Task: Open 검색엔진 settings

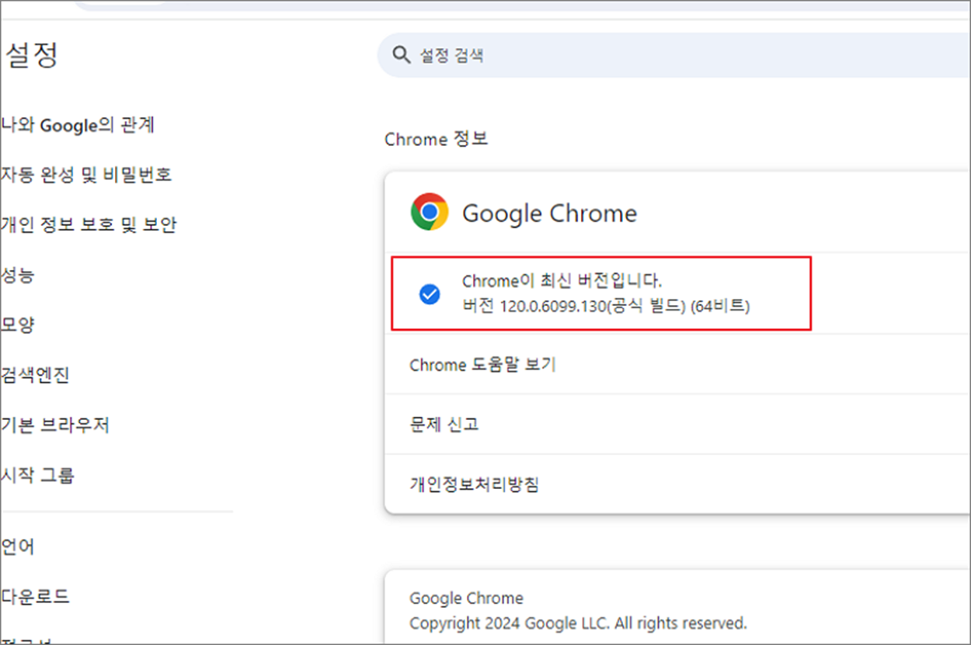Action: pos(35,375)
